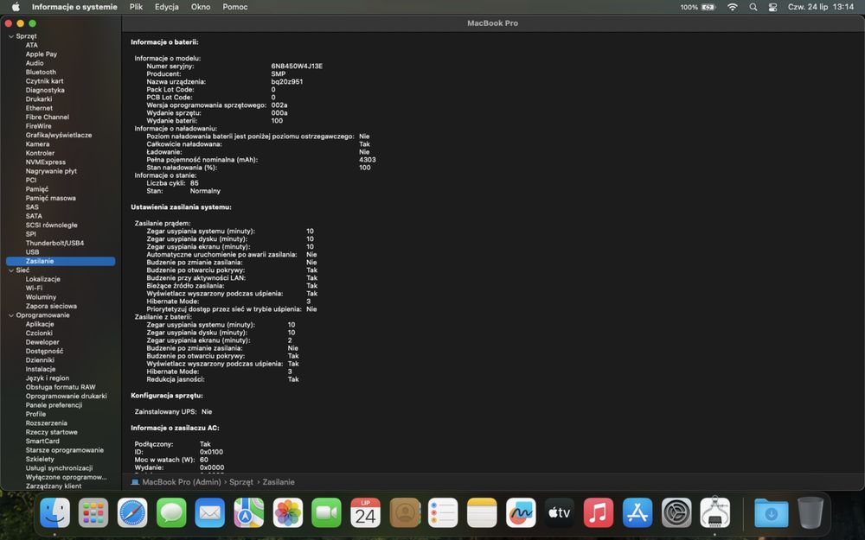Click MacBook Pro (Admin) in path bar
Screen dimensions: 865x540
[x=182, y=482]
